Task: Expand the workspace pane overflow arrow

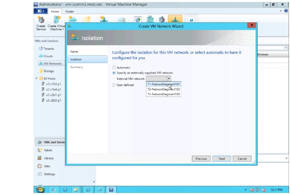Action: 94,182
